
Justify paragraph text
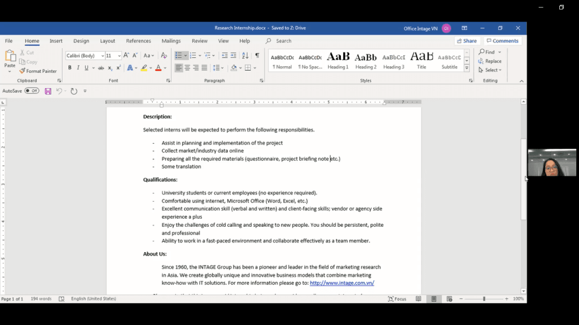pos(204,68)
